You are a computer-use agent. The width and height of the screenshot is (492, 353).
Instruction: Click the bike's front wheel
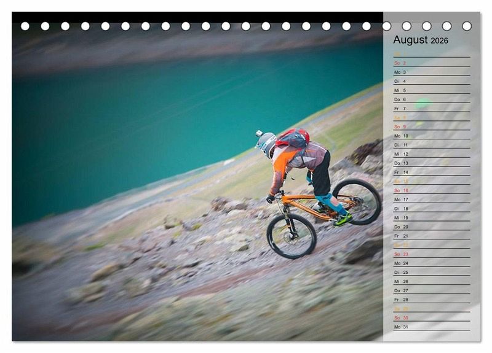292,236
